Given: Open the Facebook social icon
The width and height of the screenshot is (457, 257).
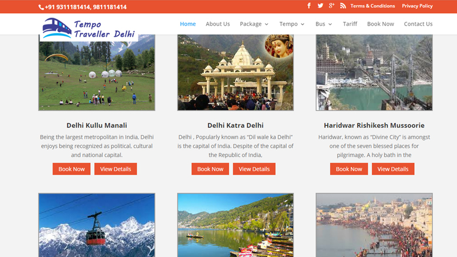Looking at the screenshot, I should (309, 6).
